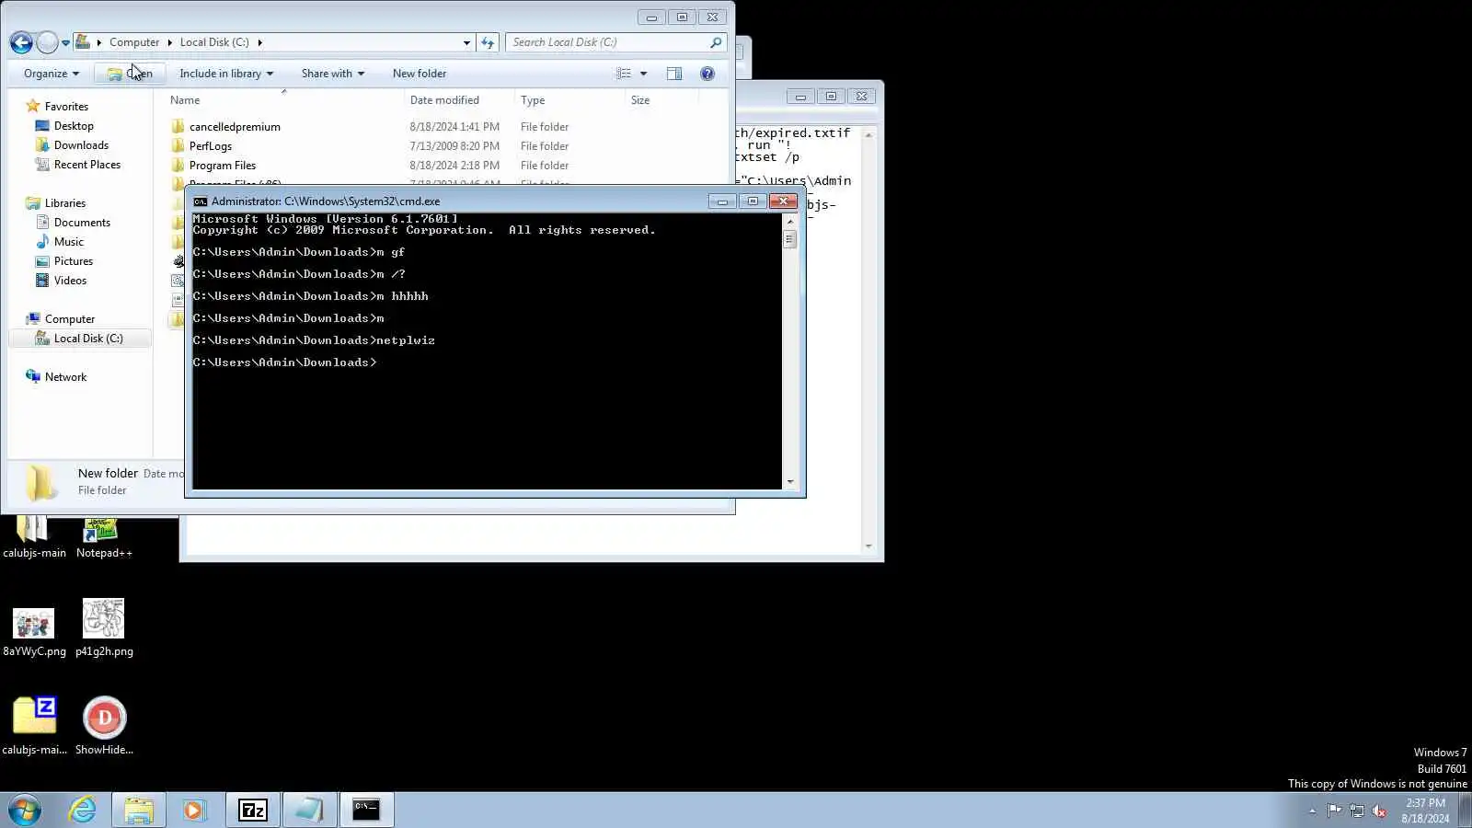
Task: Sort files by Date modified column
Action: [460, 100]
